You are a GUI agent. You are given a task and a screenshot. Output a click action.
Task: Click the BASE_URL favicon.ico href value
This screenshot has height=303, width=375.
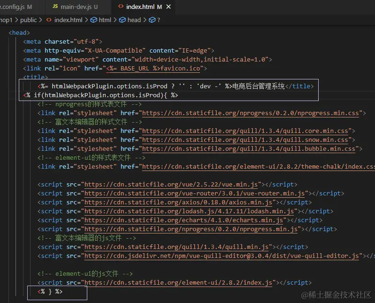pos(153,69)
